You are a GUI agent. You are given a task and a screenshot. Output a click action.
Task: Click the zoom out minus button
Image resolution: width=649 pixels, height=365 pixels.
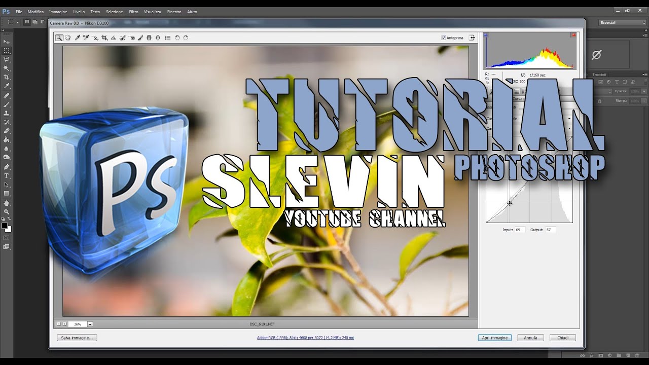coord(58,324)
